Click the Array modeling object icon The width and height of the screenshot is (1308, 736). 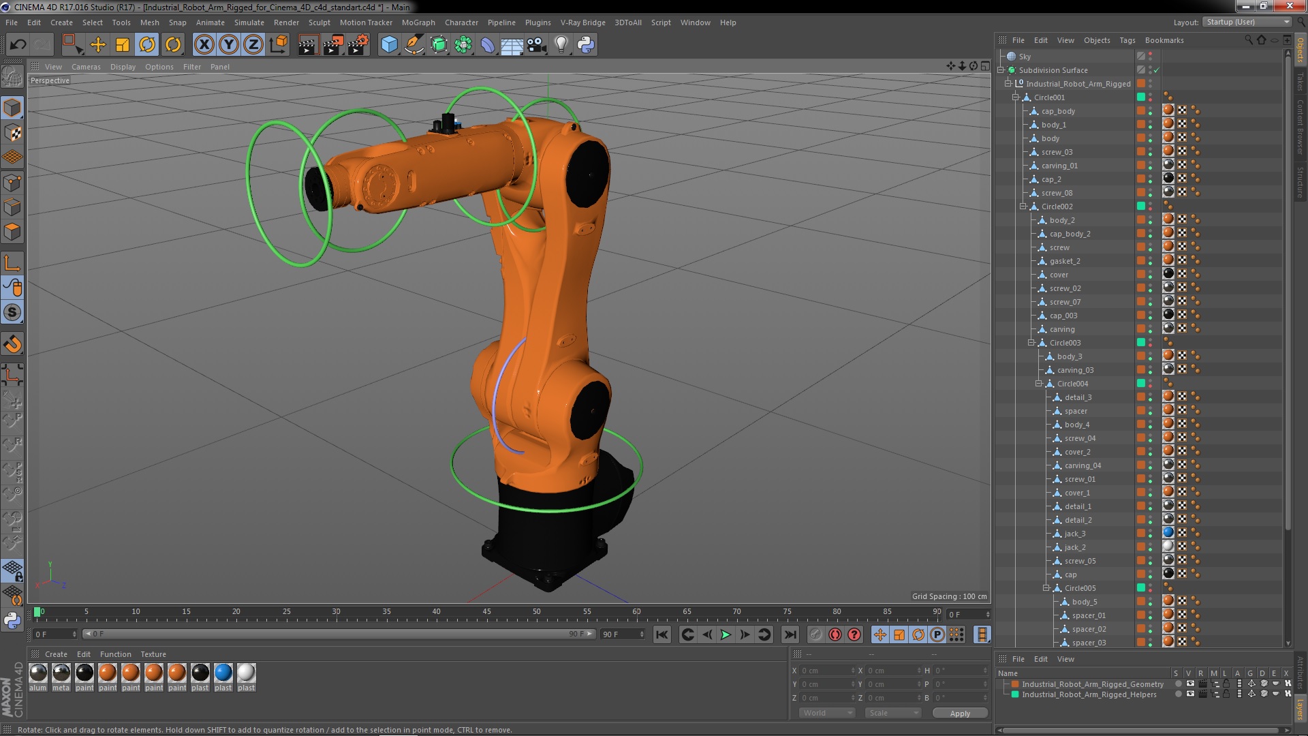(x=463, y=45)
